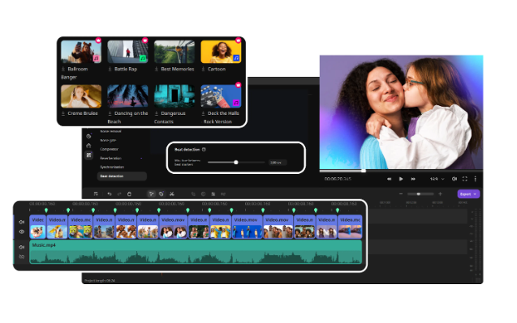
Task: Open the clip properties sliders icon
Action: tap(213, 194)
